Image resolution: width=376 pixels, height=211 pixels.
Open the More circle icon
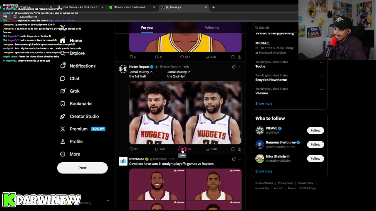(63, 154)
